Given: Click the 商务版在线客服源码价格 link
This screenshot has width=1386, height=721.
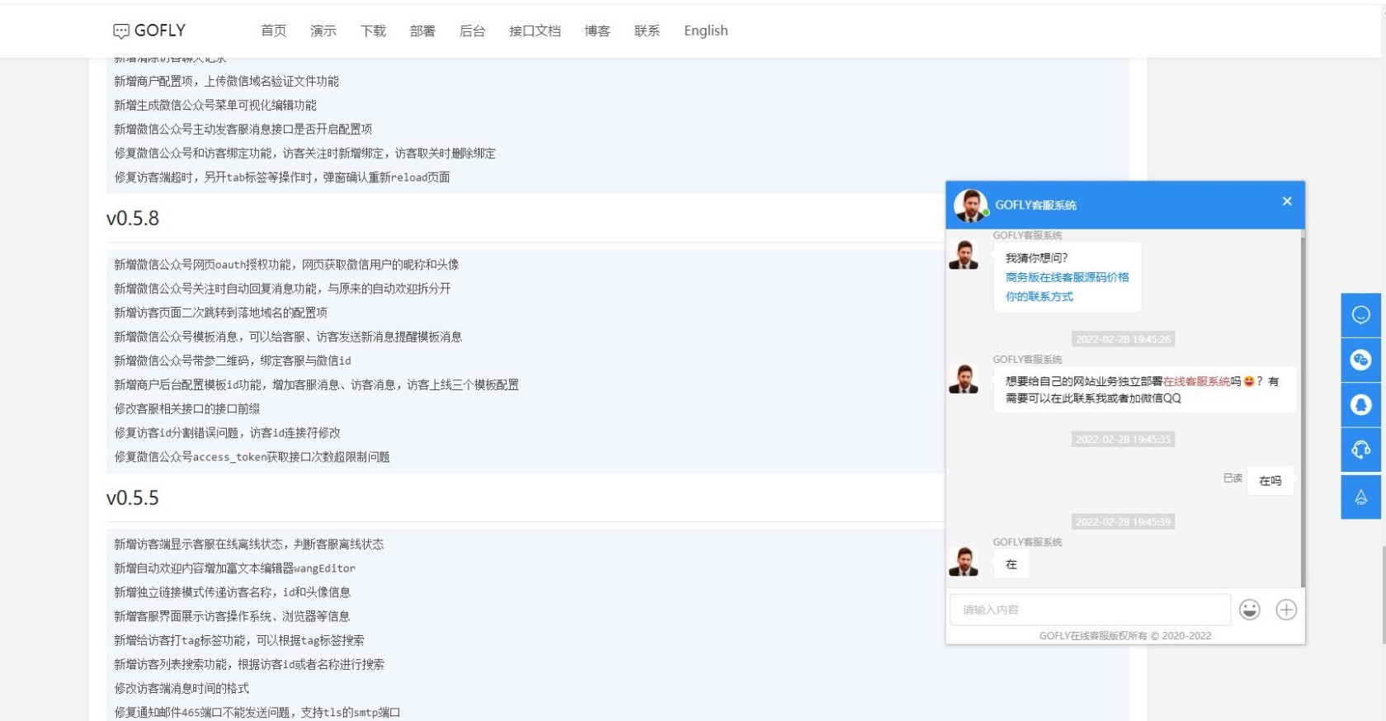Looking at the screenshot, I should tap(1067, 277).
